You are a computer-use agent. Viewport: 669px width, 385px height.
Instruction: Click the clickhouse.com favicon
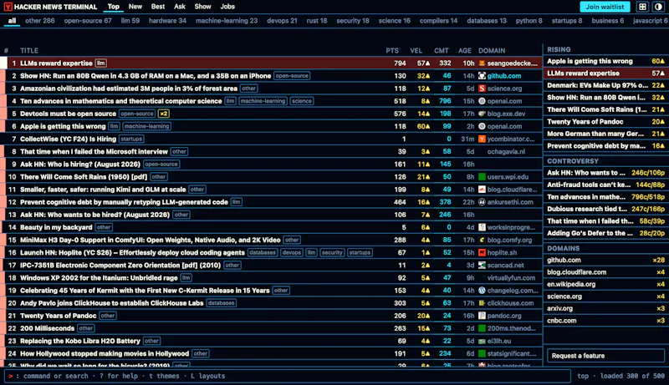[482, 303]
